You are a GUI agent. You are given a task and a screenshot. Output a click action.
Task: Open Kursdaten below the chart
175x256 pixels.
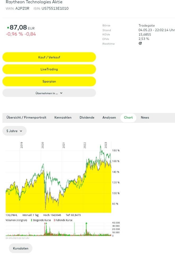21,248
